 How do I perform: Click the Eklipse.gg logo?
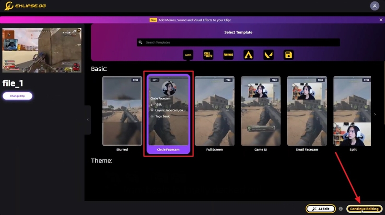[25, 6]
